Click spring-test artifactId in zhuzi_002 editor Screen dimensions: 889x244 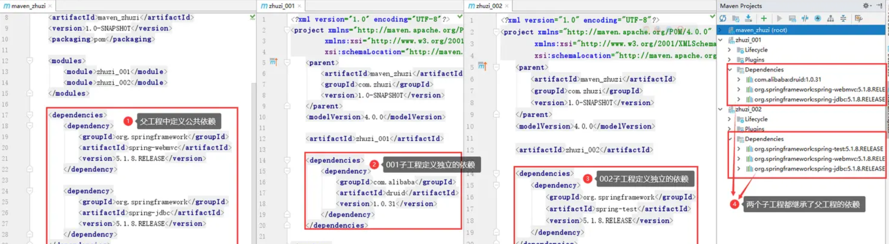click(x=616, y=209)
